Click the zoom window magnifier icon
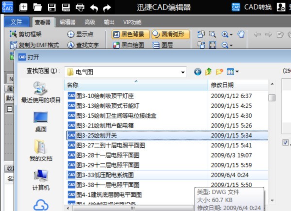The width and height of the screenshot is (291, 211). [212, 34]
